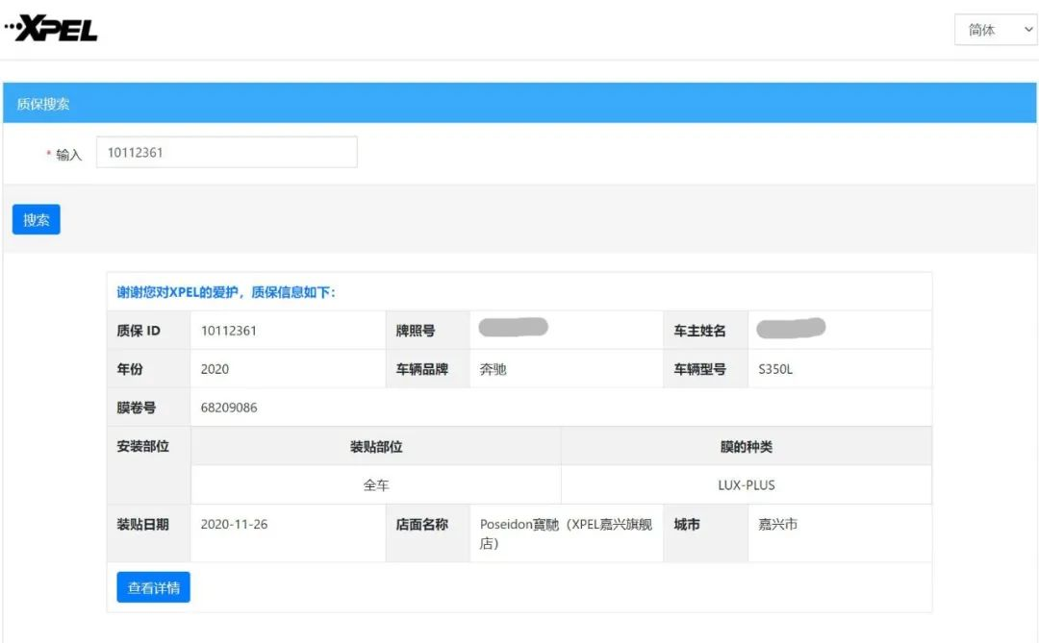Click the blue 搜索 button
Screen dimensions: 1039x643
pos(37,219)
